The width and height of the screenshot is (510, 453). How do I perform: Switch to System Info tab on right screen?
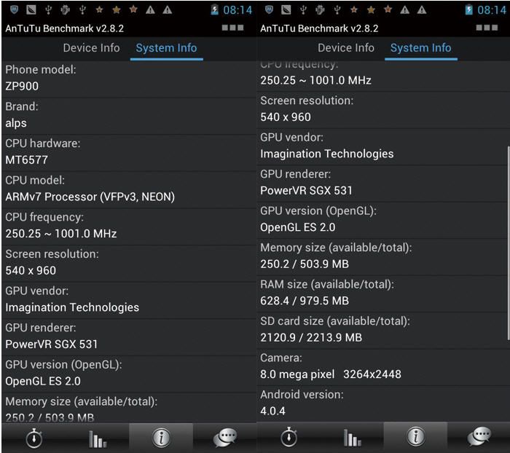[x=421, y=48]
